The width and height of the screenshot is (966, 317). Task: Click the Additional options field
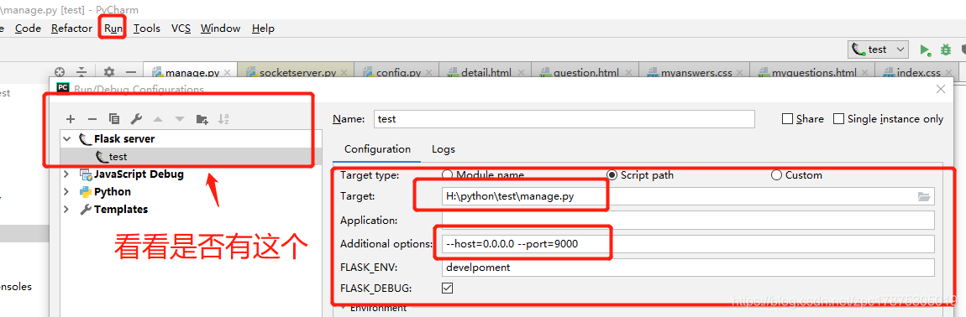click(x=688, y=244)
